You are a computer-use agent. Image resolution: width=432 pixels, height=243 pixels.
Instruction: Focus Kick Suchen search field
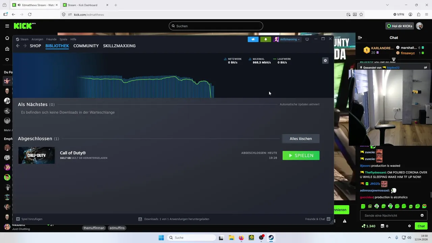[x=216, y=26]
